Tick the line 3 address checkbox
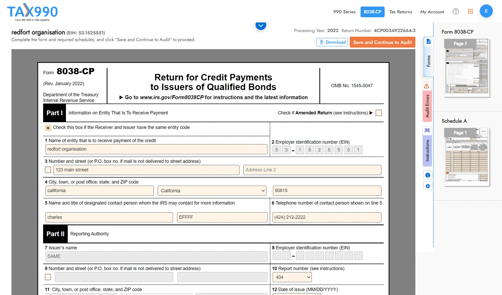 click(48, 170)
